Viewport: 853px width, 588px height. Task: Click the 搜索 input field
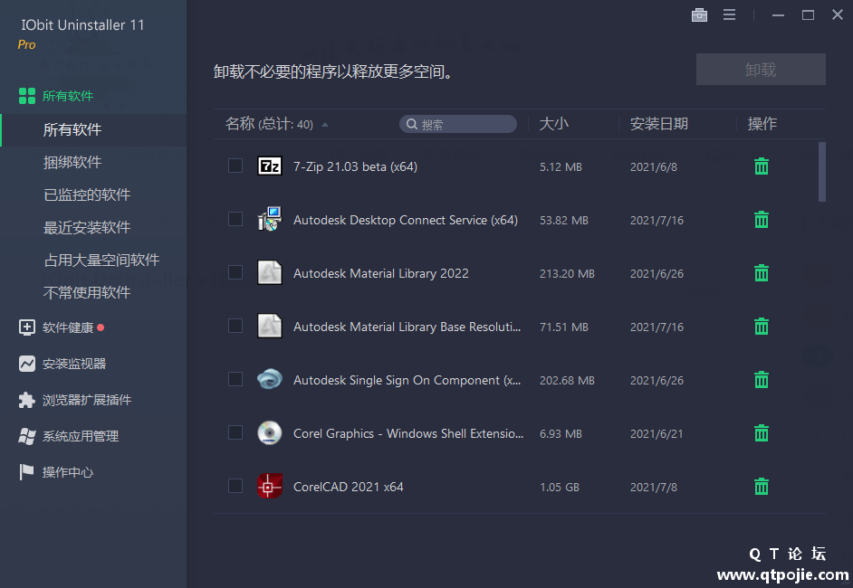point(458,124)
